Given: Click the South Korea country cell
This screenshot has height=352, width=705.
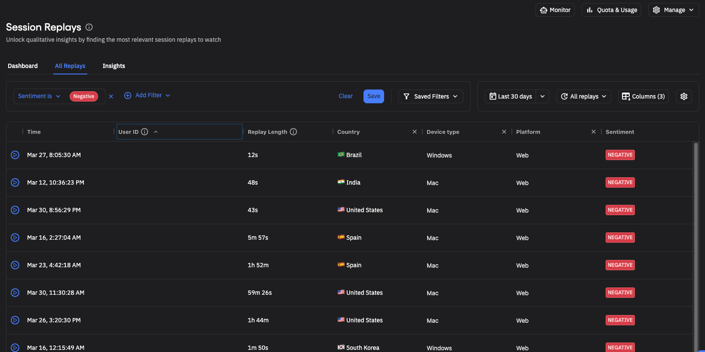Looking at the screenshot, I should (x=358, y=348).
